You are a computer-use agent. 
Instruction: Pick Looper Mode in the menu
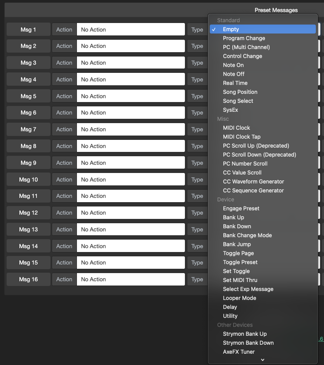(239, 298)
